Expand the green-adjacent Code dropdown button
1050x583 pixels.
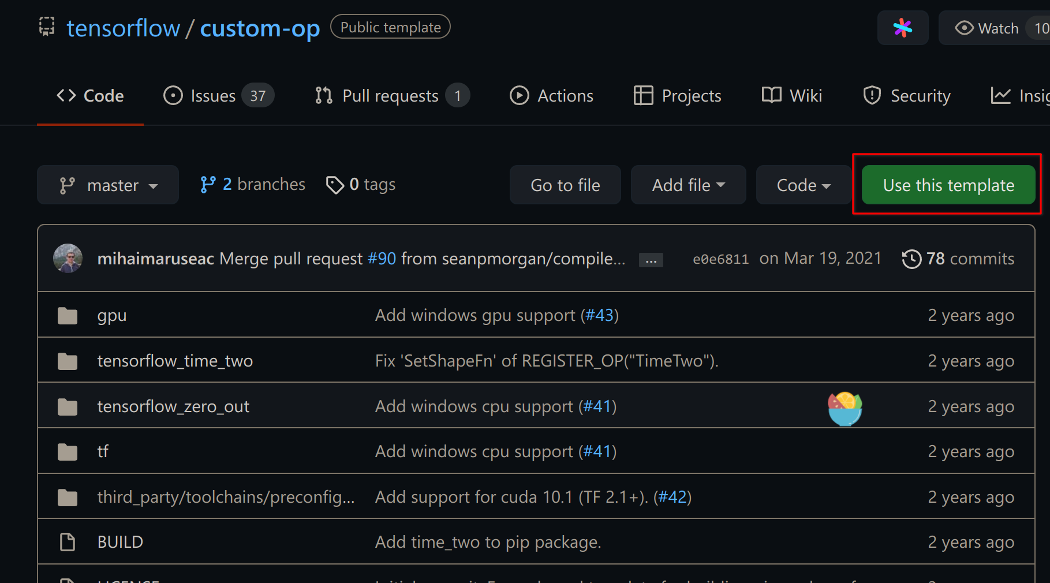pyautogui.click(x=804, y=185)
